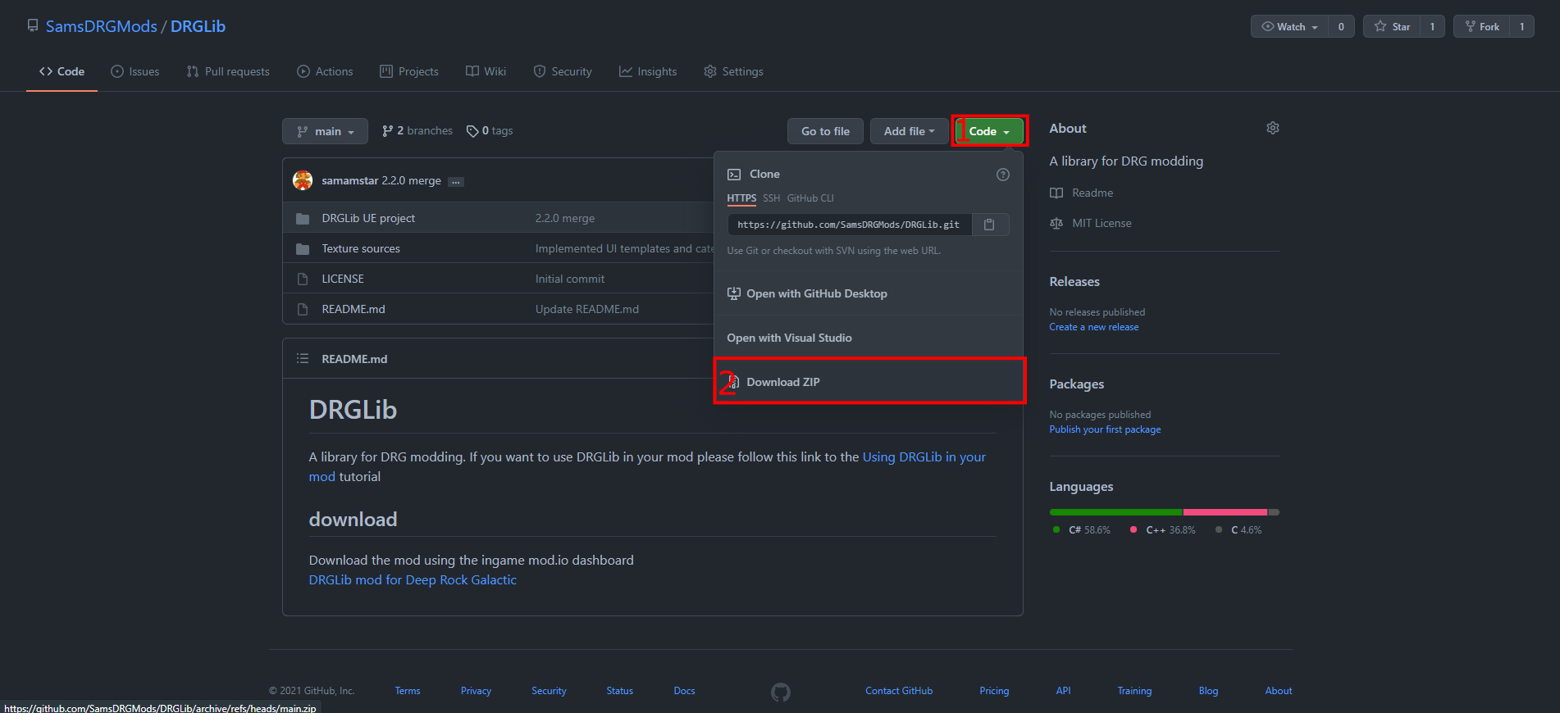Open the DRGLib UE project folder

(x=368, y=218)
